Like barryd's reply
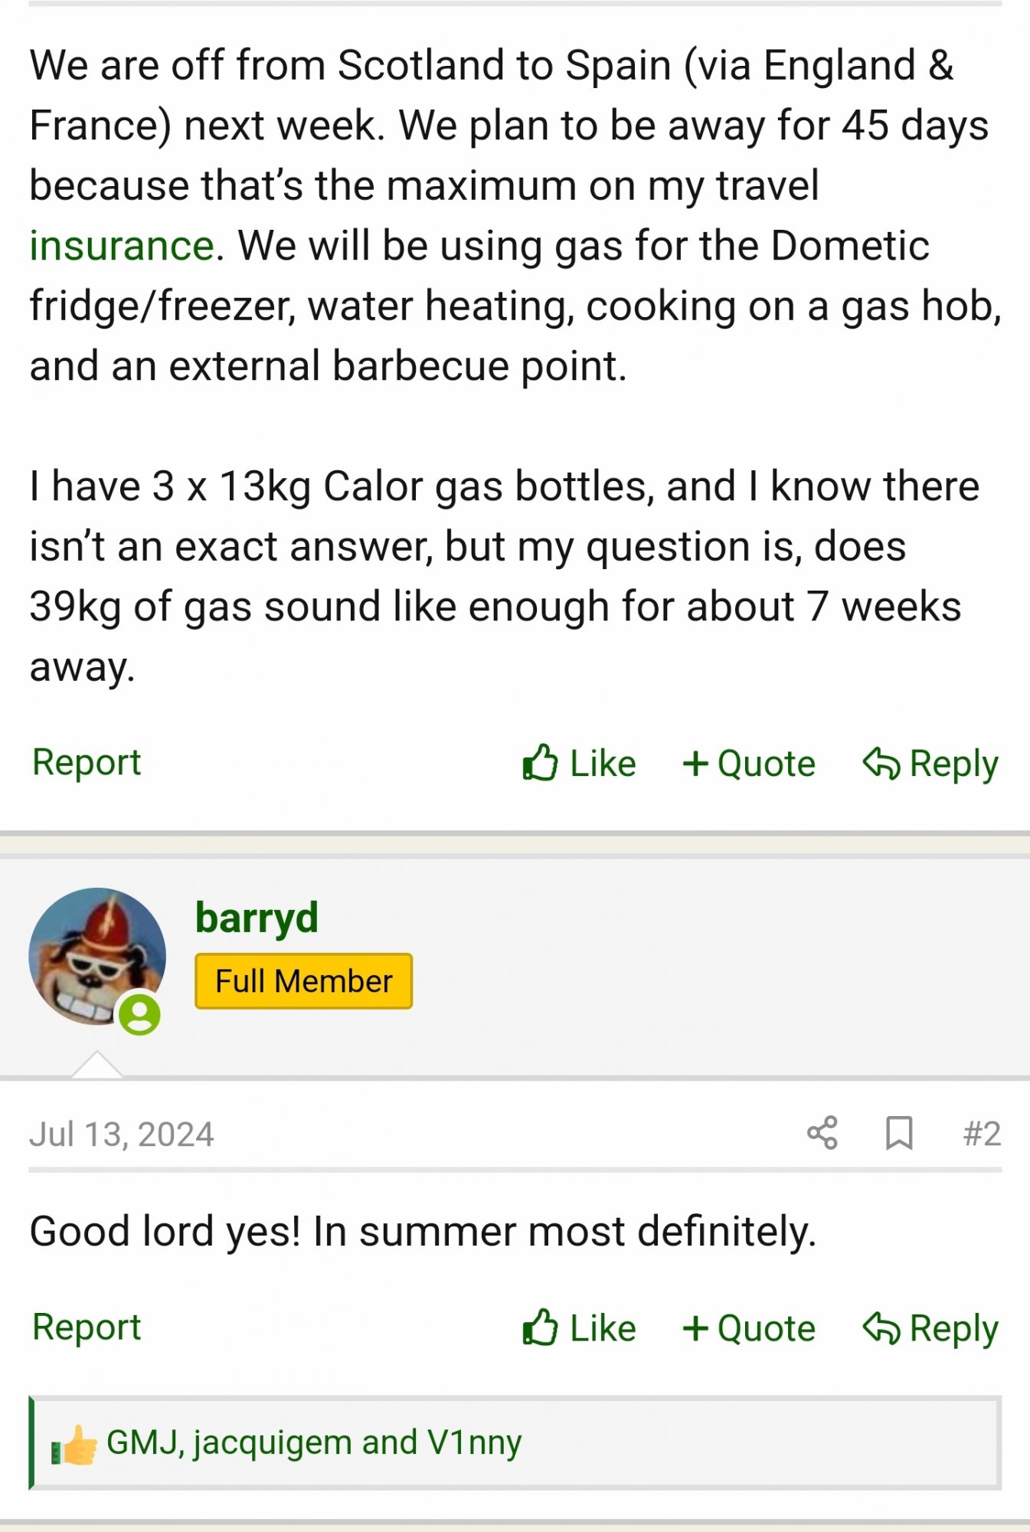 point(579,1328)
